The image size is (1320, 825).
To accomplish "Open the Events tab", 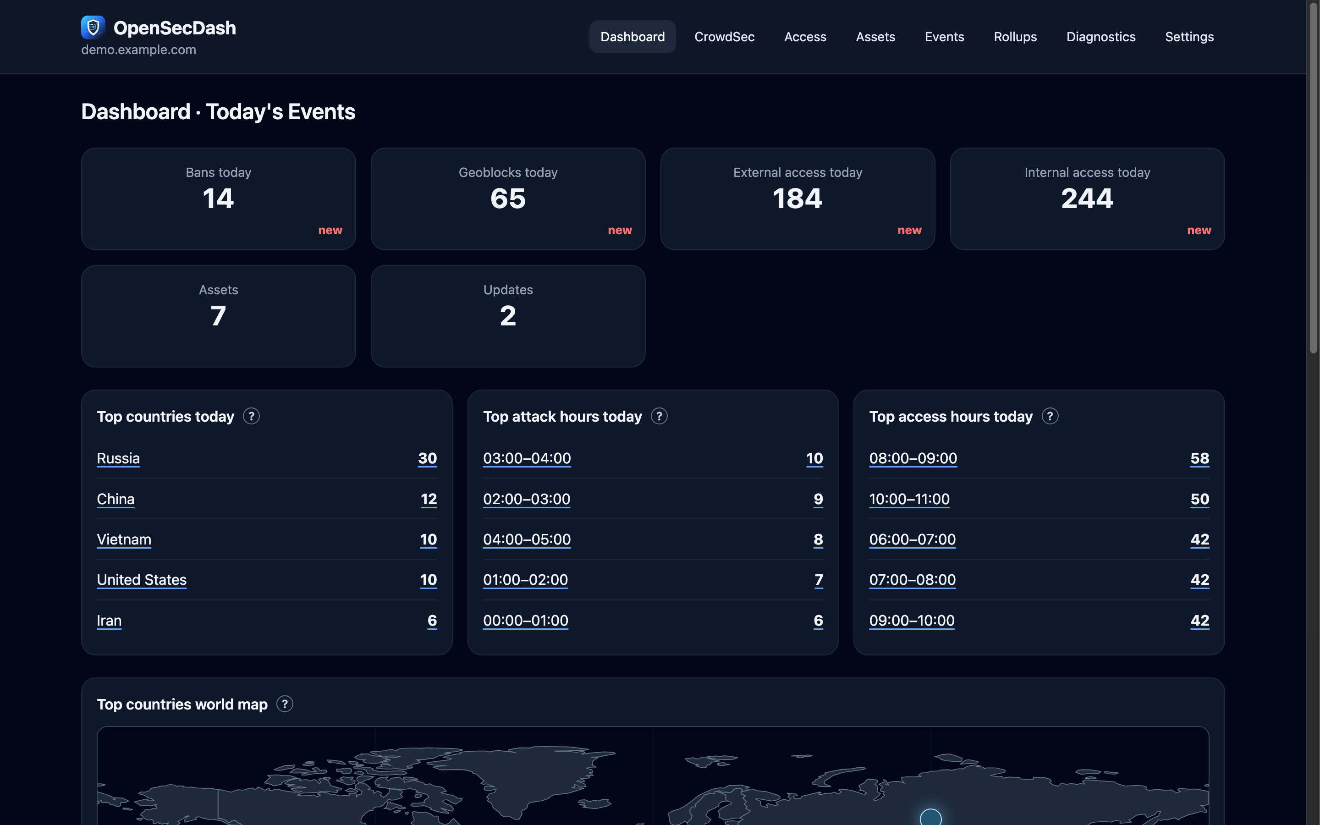I will (944, 37).
